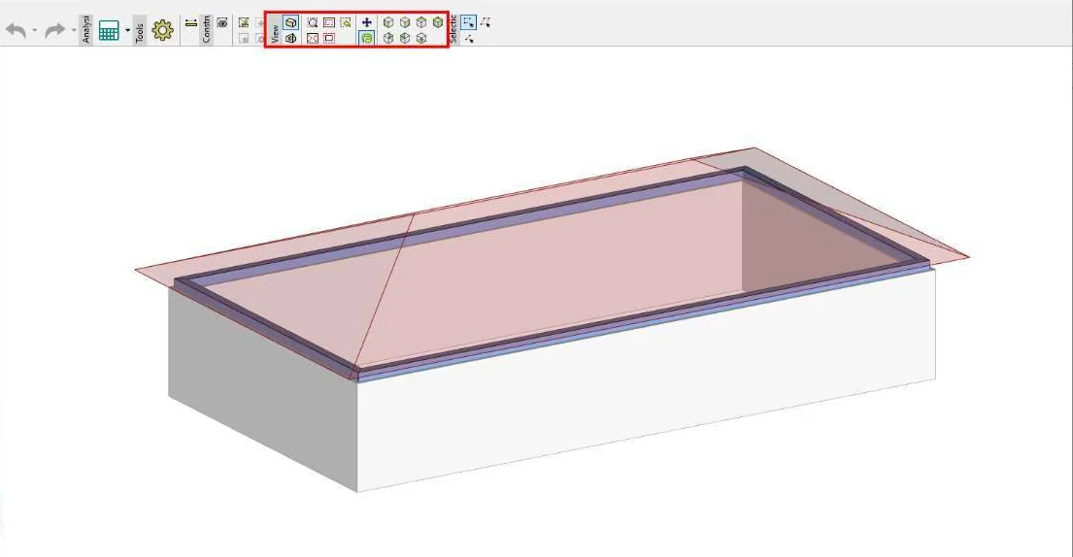
Task: Enable the parallel projection cube view
Action: [291, 22]
